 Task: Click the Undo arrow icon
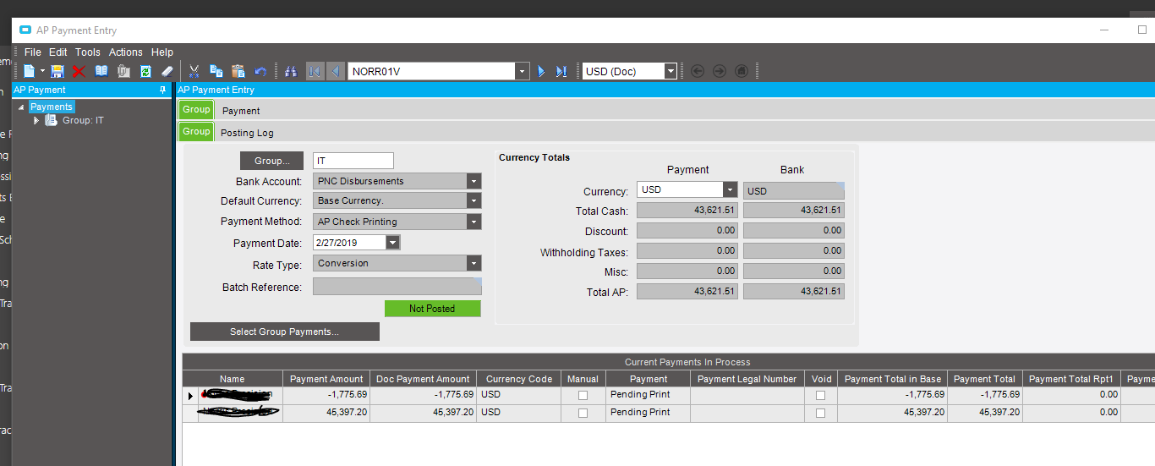(260, 72)
